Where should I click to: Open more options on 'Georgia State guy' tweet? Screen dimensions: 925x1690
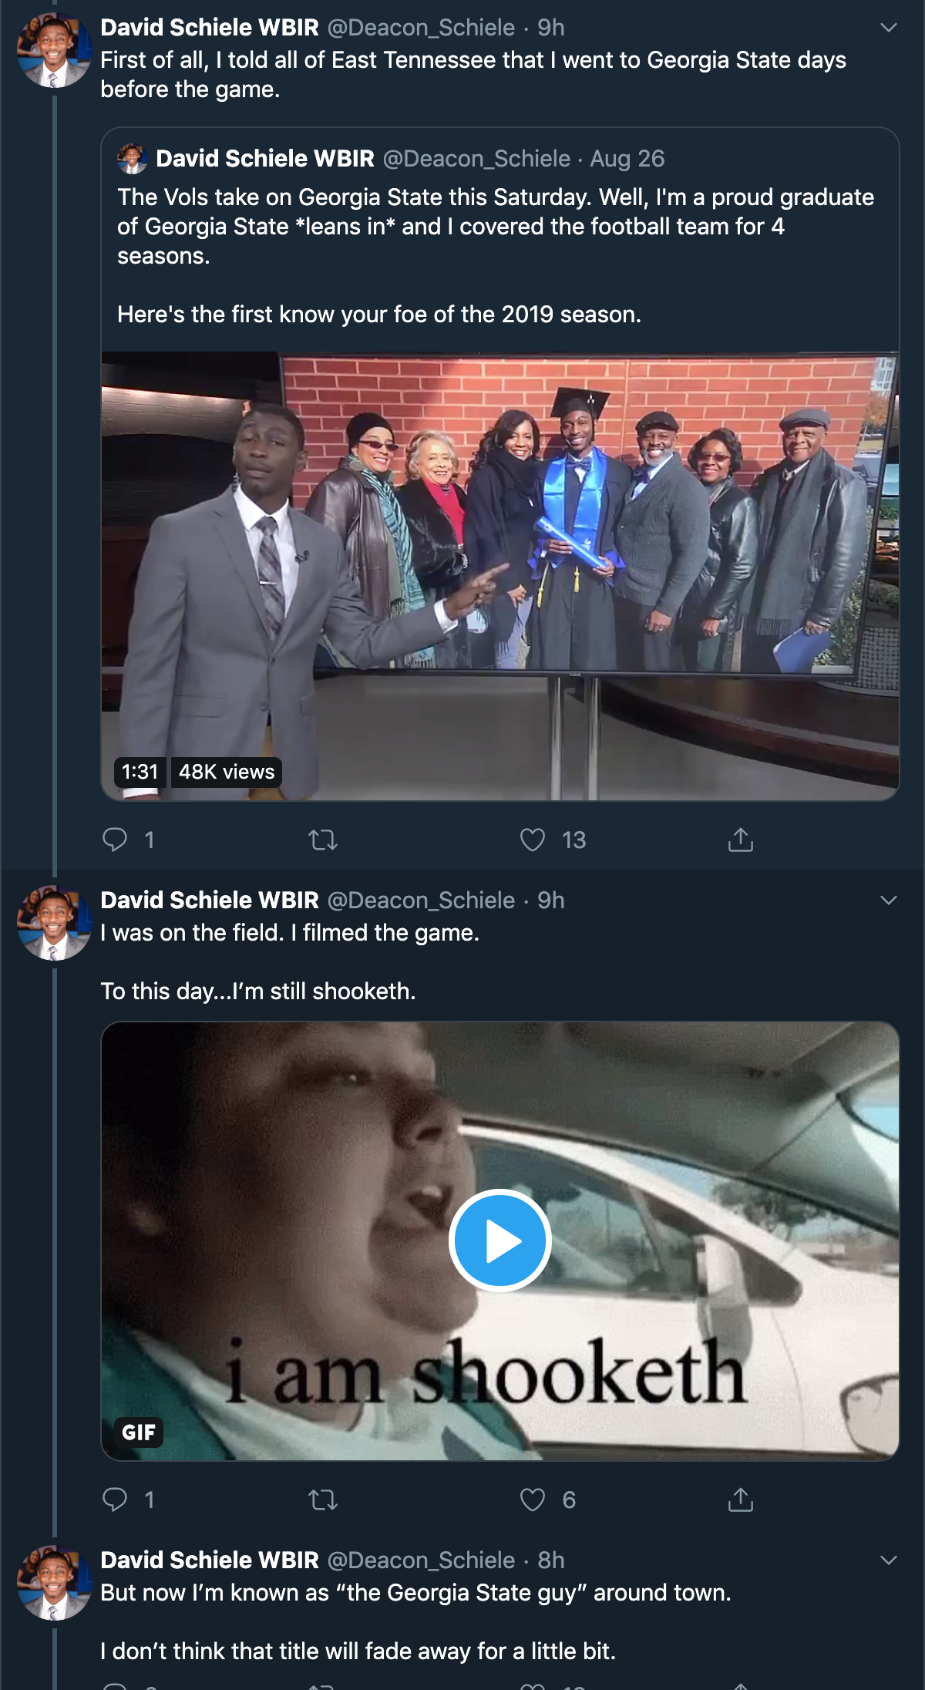[x=889, y=1560]
